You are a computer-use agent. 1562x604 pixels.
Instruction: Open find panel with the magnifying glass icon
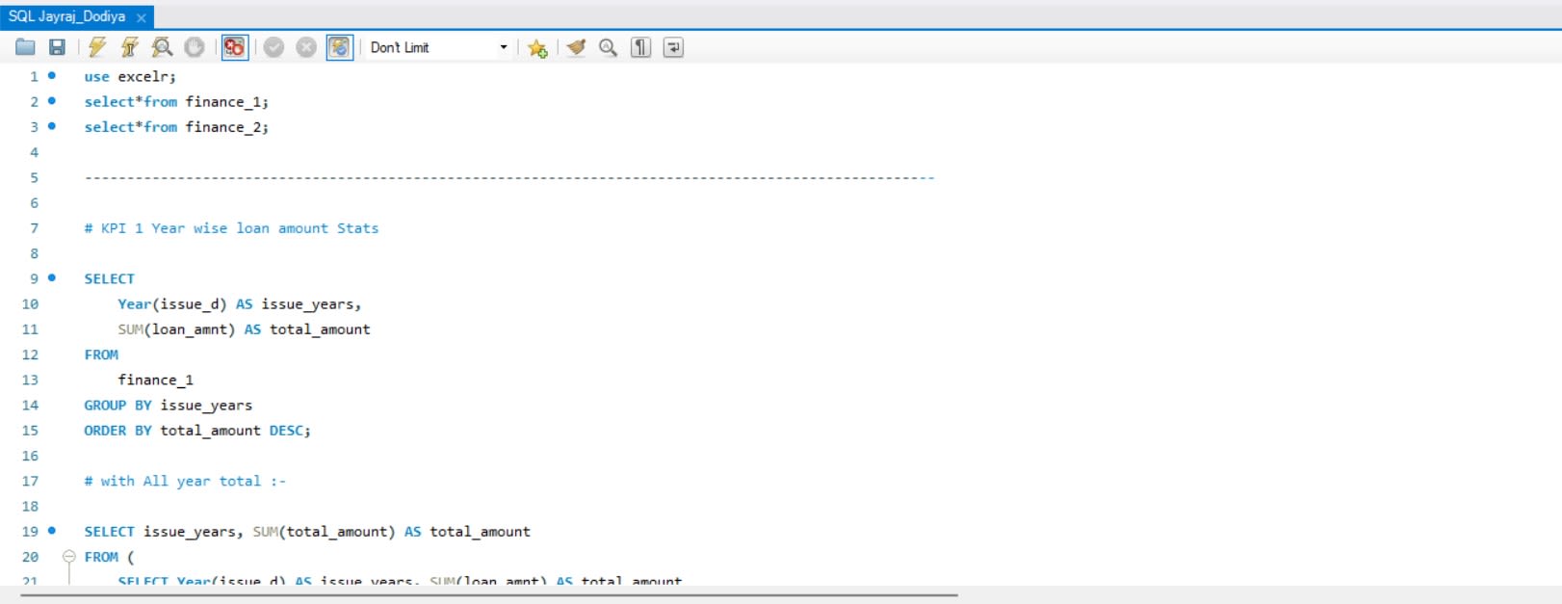[x=608, y=47]
